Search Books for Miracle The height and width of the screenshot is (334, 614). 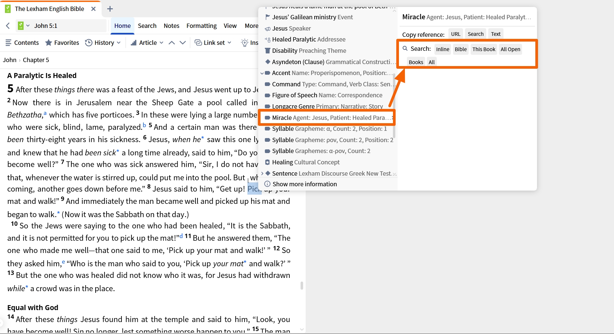[x=416, y=62]
